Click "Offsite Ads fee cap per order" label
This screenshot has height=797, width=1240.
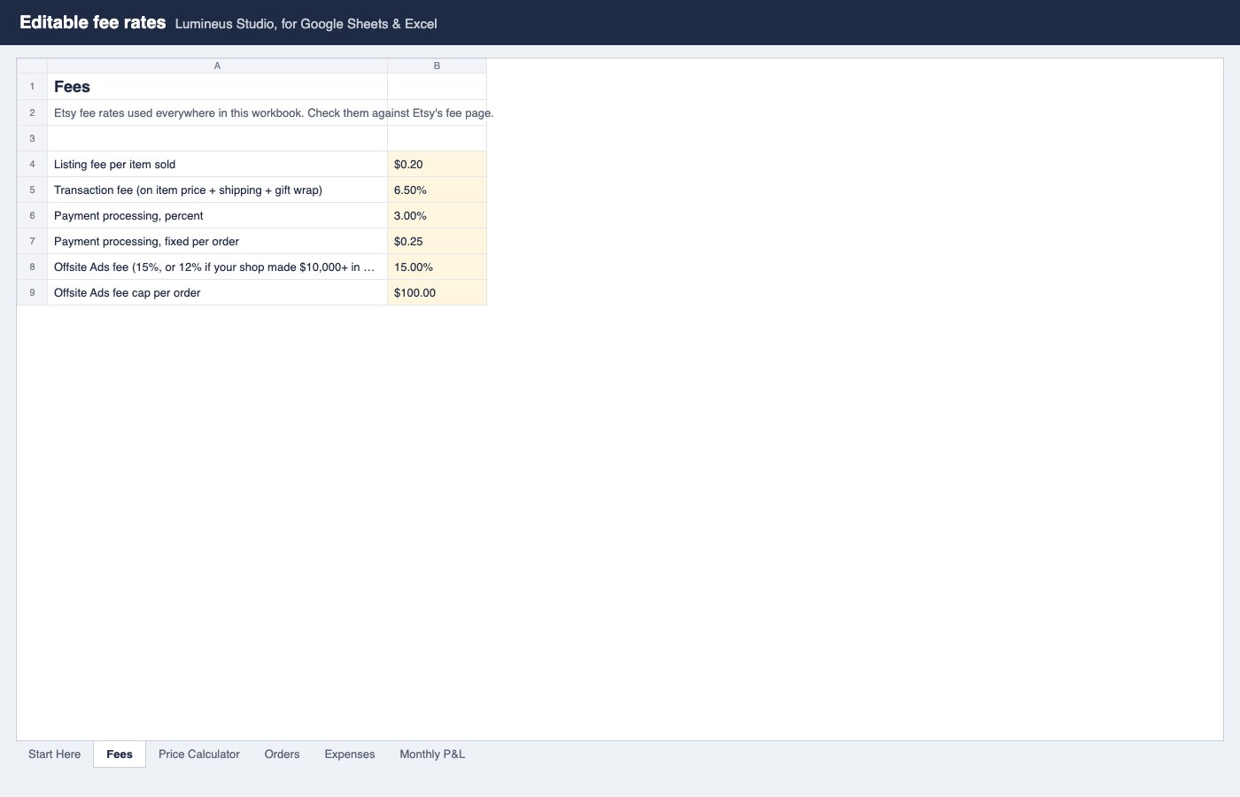click(x=217, y=293)
